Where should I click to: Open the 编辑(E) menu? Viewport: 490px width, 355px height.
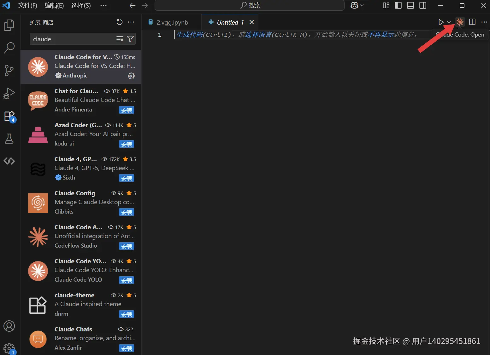(x=54, y=5)
